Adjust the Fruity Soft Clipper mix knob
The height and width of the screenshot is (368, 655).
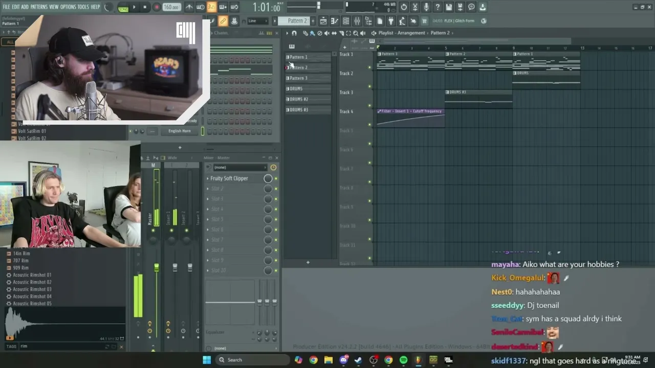pyautogui.click(x=268, y=178)
